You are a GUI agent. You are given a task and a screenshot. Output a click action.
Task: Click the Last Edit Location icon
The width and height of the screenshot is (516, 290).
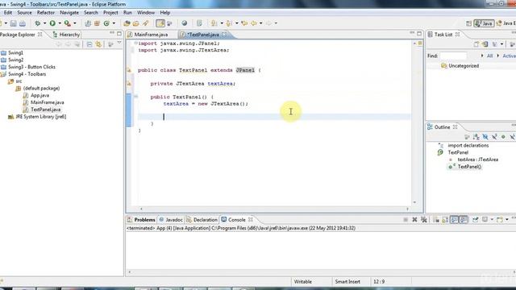pos(244,23)
